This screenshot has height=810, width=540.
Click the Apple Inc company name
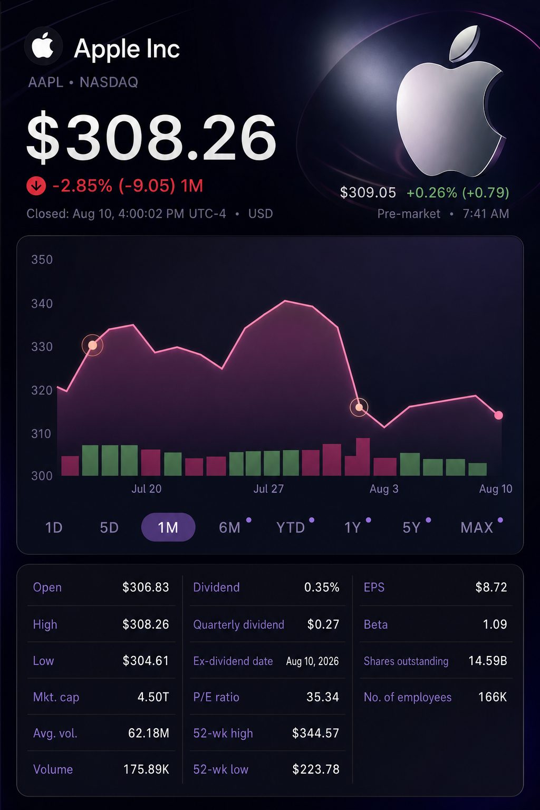point(127,49)
